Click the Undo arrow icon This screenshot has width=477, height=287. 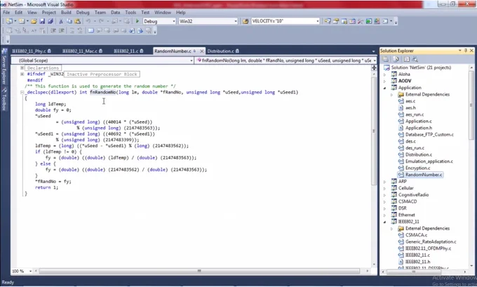[x=88, y=21]
